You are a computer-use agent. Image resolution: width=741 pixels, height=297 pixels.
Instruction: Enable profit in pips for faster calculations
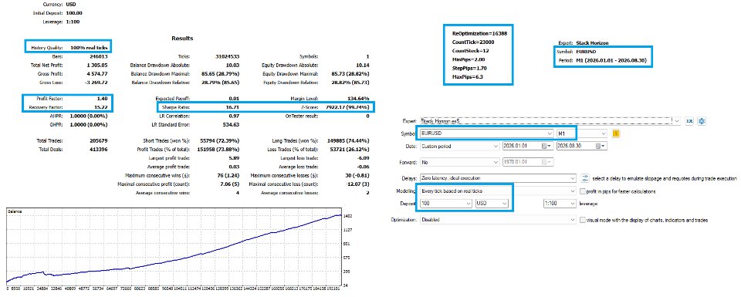tap(583, 192)
